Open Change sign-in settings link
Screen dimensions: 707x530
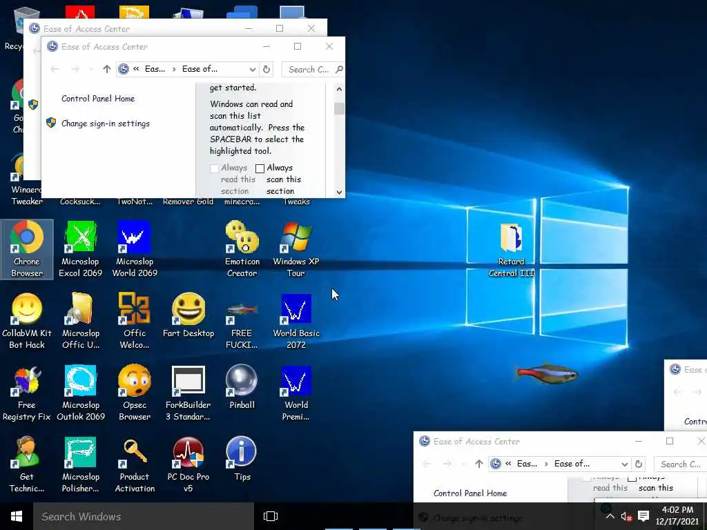(x=106, y=124)
